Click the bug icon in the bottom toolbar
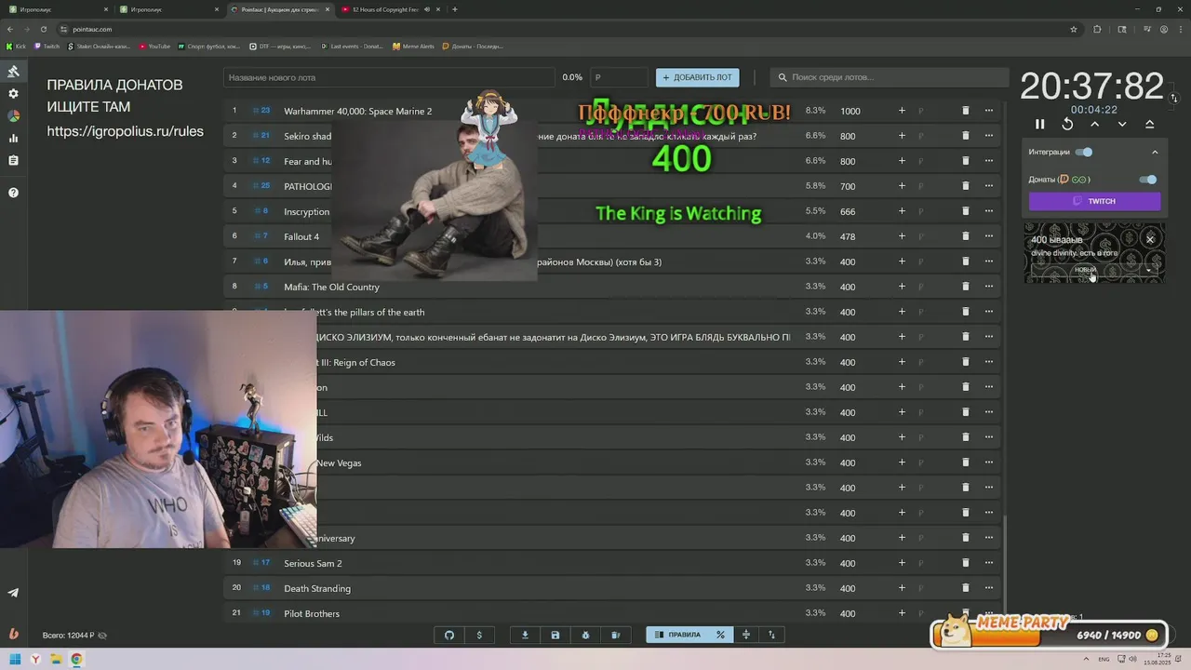Screen dimensions: 1191x670 point(585,635)
